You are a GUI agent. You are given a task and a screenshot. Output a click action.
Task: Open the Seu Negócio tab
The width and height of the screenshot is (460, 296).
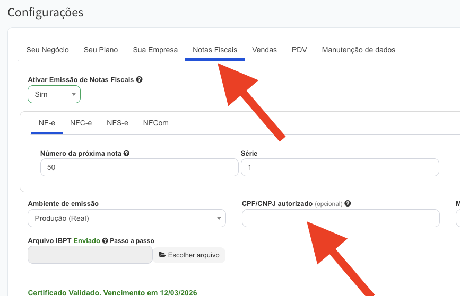48,50
